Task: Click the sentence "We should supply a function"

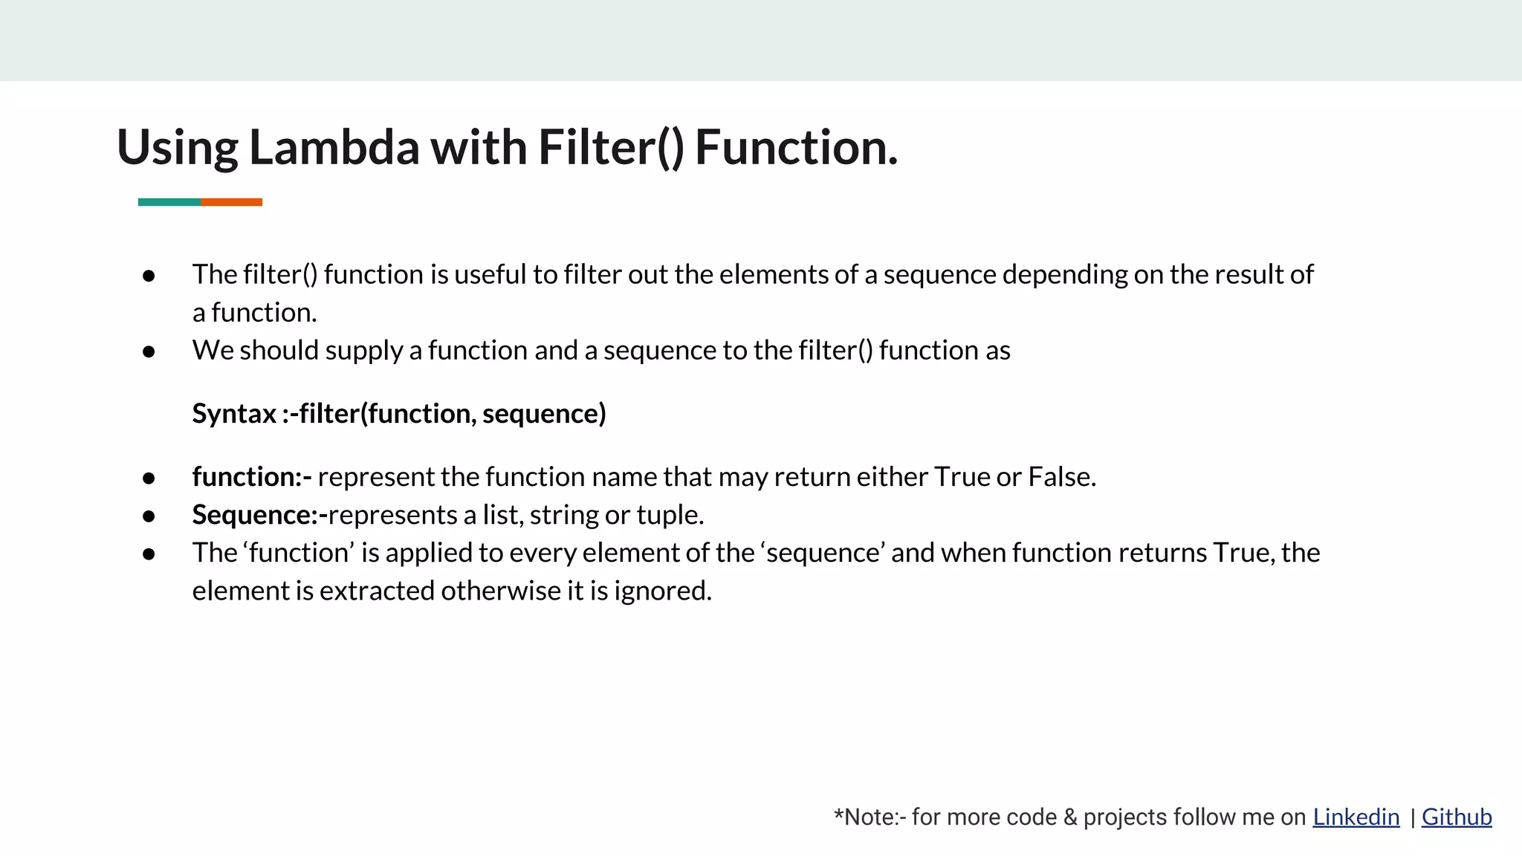Action: pos(600,350)
